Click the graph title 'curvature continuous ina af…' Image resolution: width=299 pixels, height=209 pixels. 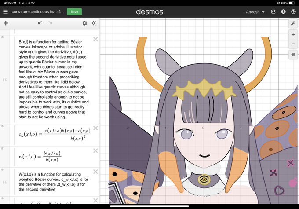[x=37, y=11]
